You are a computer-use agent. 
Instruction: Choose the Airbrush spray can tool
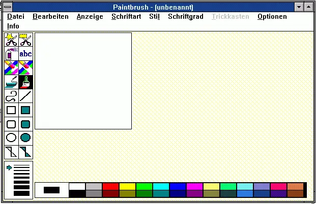11,54
